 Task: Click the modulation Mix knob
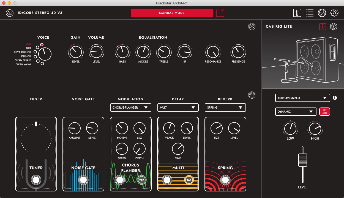[x=140, y=128]
